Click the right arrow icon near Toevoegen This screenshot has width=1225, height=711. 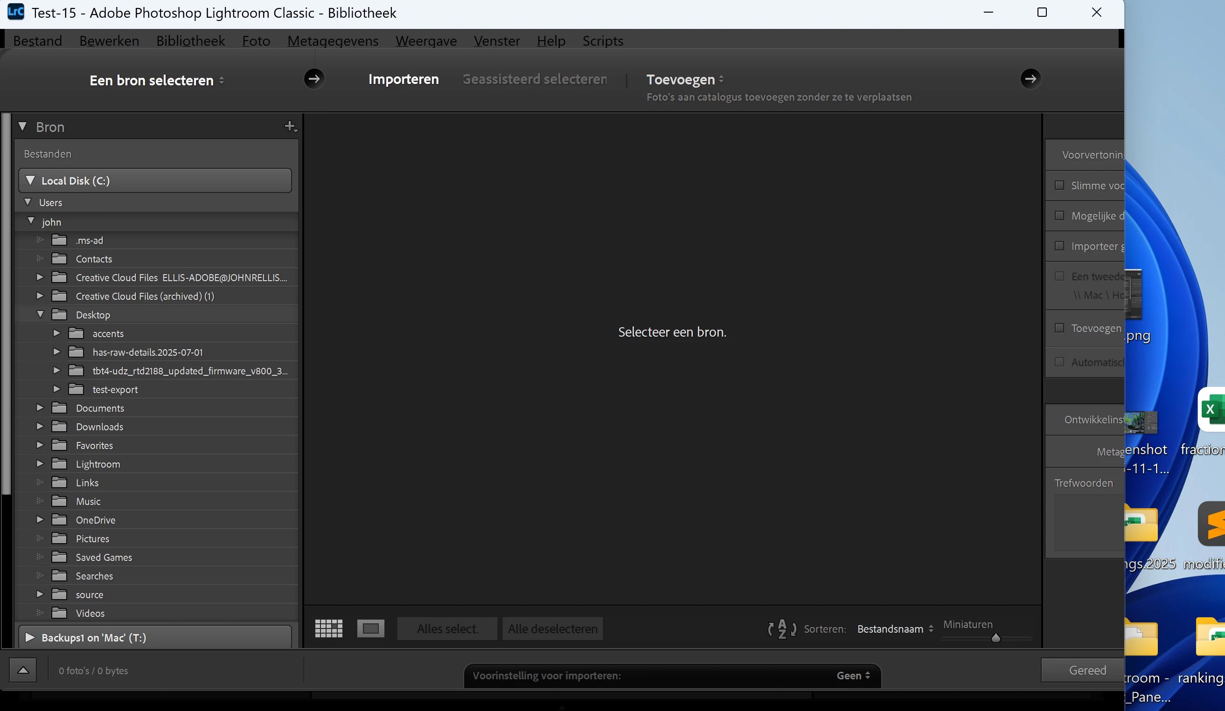click(x=1030, y=79)
